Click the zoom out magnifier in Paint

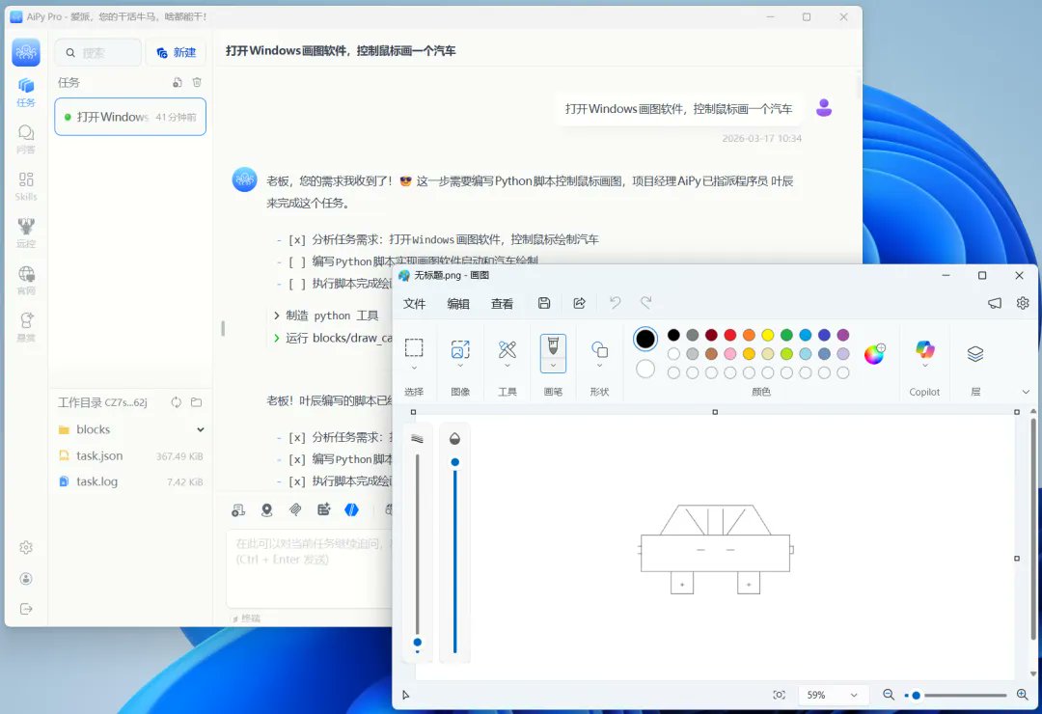[x=889, y=695]
